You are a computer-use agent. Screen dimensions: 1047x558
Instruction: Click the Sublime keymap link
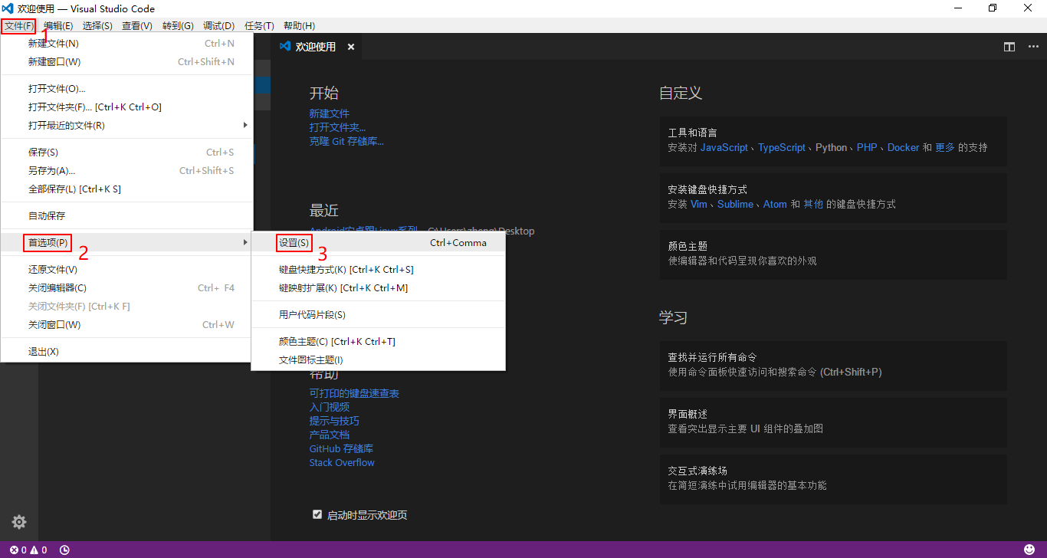click(735, 204)
